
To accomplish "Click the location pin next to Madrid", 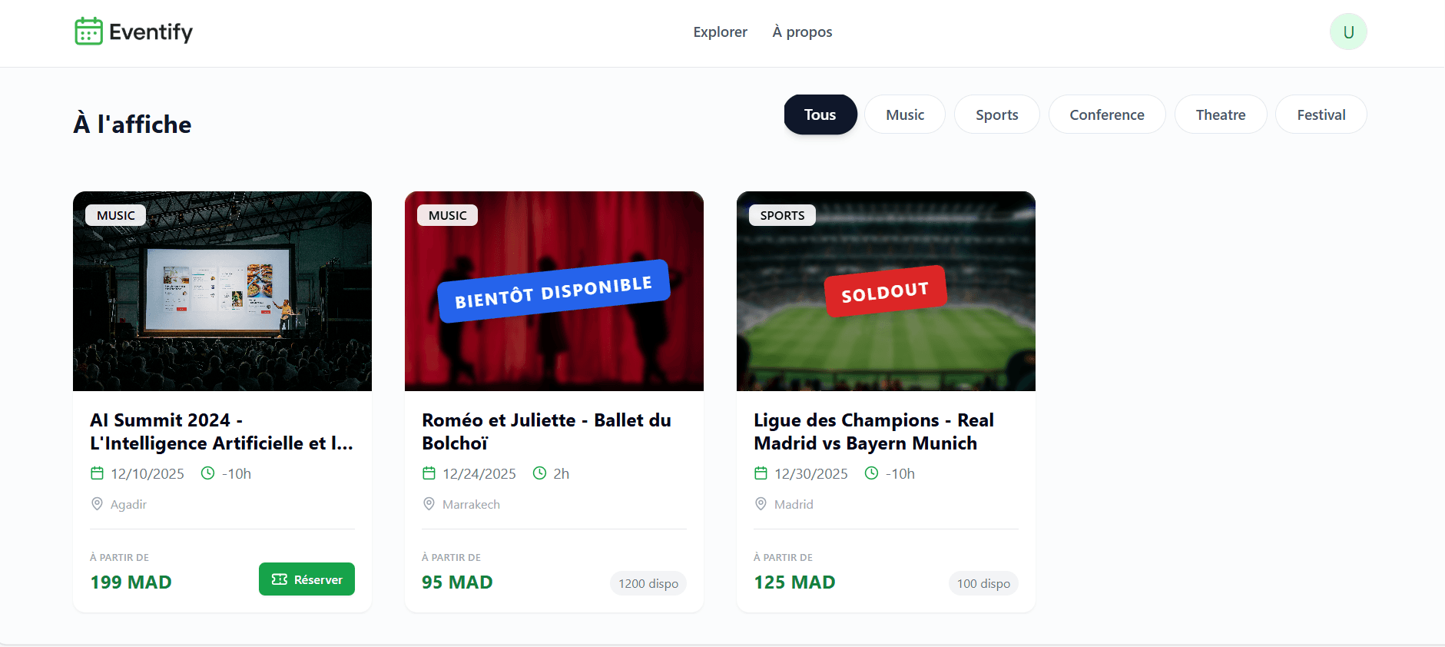I will (x=761, y=503).
